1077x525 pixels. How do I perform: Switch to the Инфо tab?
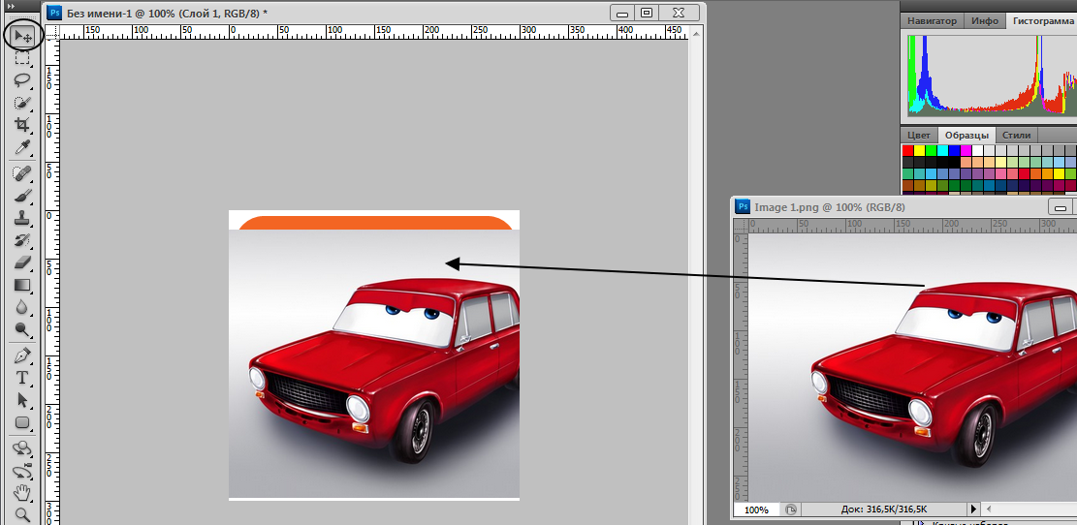(x=985, y=21)
